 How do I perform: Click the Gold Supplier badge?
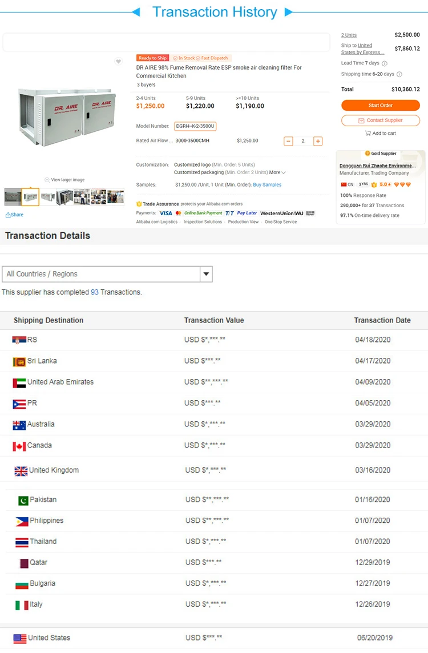click(x=381, y=153)
